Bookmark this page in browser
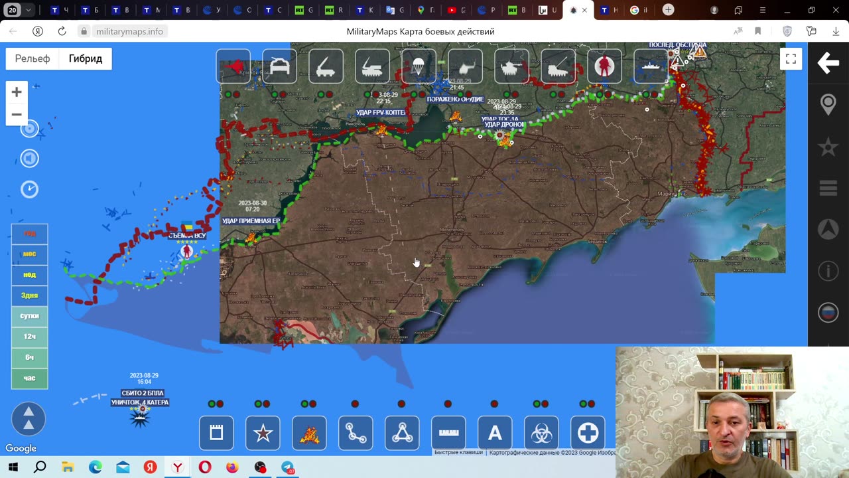The image size is (849, 478). [758, 31]
